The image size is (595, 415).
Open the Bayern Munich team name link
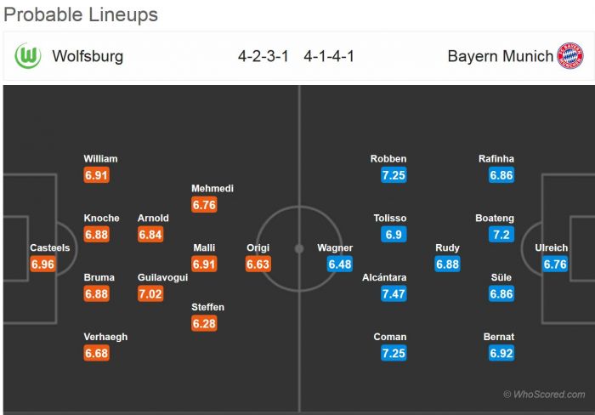pyautogui.click(x=498, y=57)
